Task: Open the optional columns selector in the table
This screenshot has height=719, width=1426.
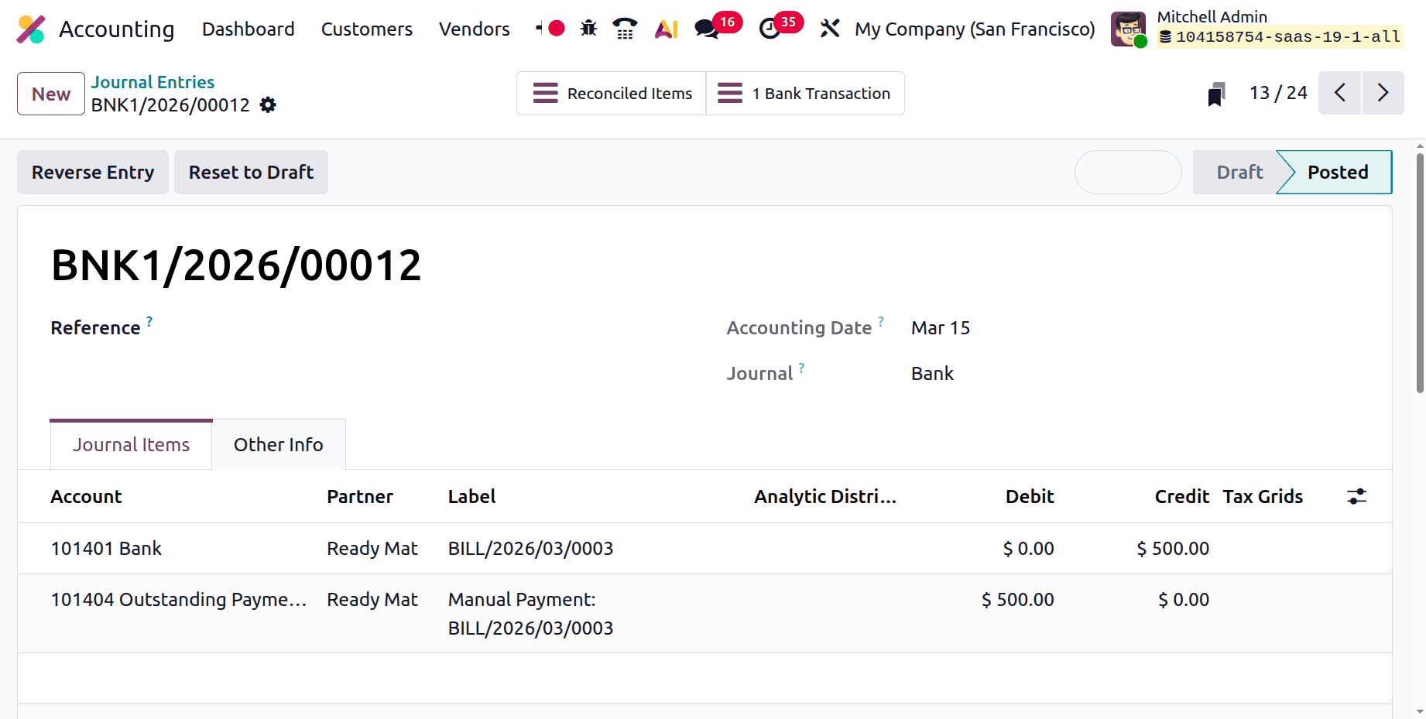Action: click(1358, 496)
